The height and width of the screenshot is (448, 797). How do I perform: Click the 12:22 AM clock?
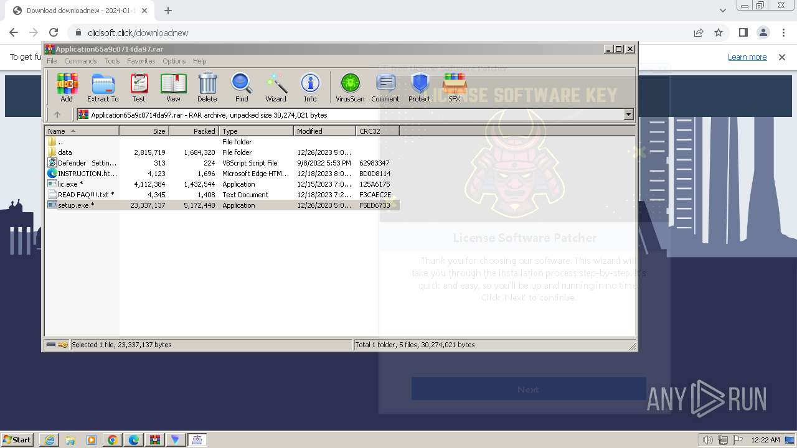coord(765,440)
